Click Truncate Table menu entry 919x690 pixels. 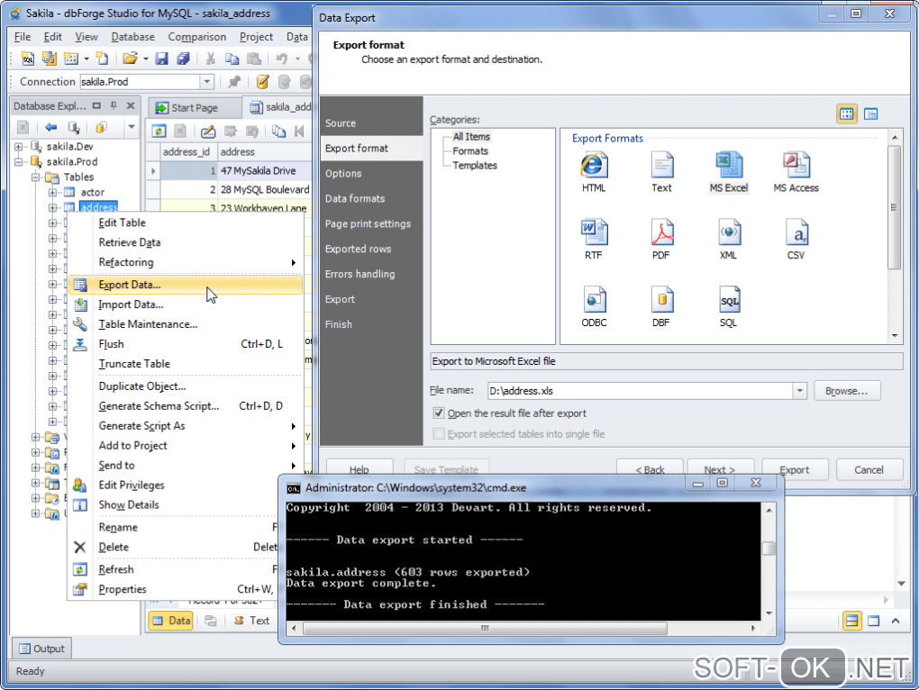coord(186,364)
